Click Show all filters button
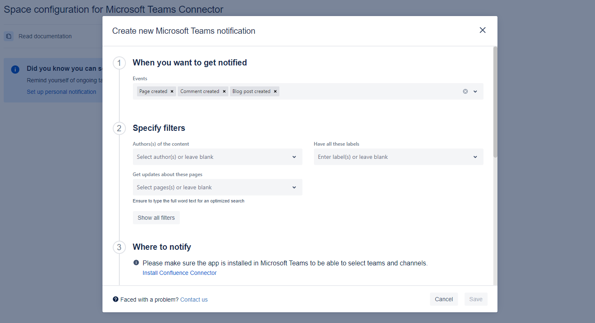Viewport: 595px width, 323px height. pos(156,218)
